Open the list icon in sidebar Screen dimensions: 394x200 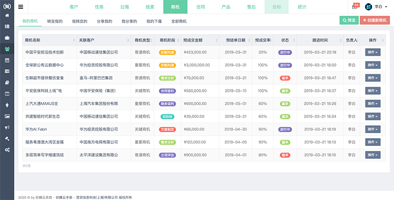click(x=7, y=27)
